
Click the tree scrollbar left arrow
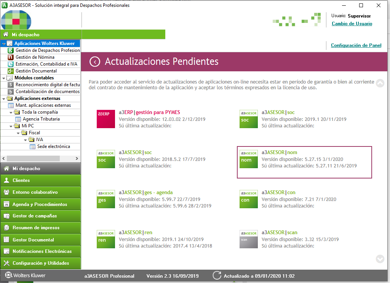click(3, 158)
